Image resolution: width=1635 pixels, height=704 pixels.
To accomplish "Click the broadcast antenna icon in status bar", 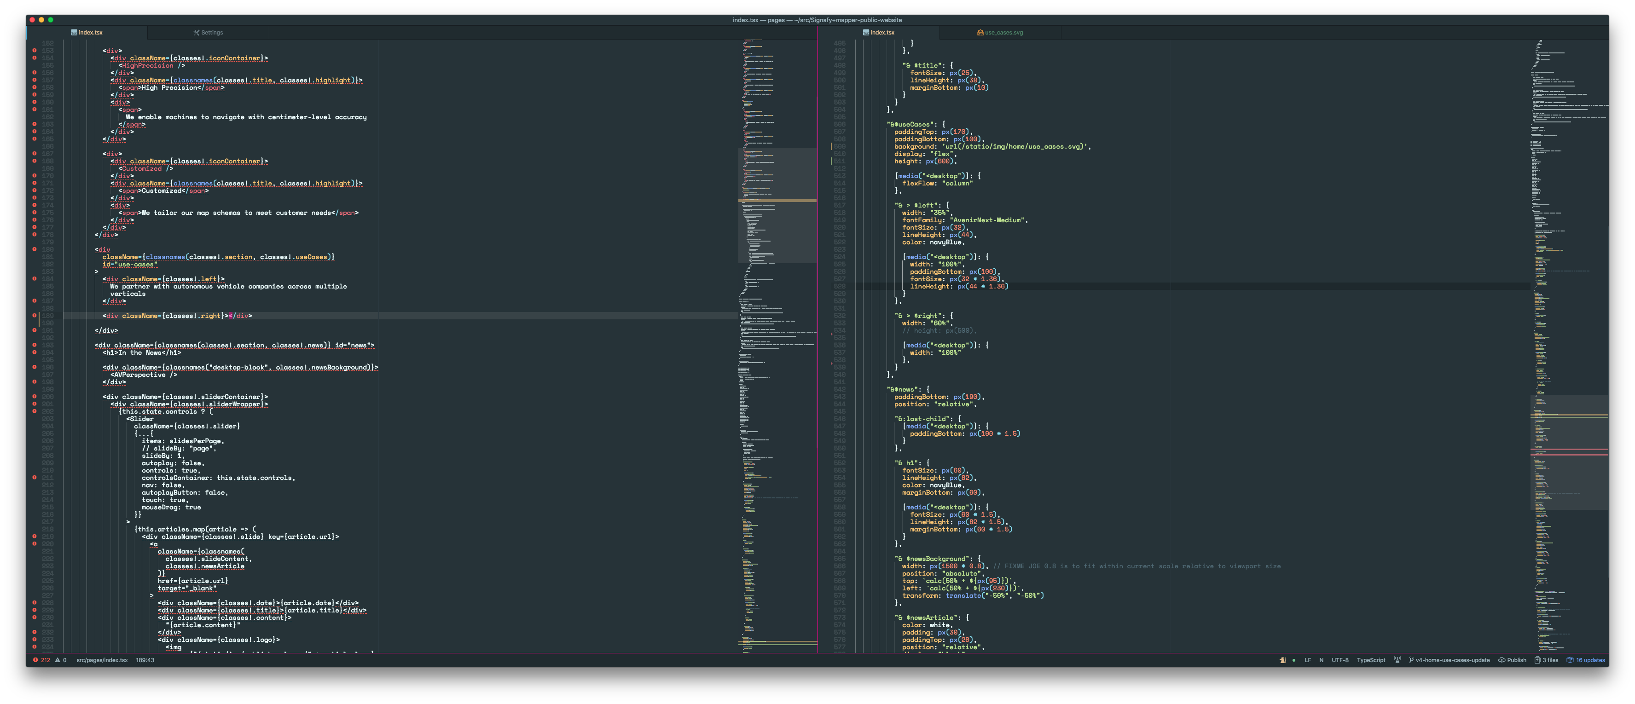I will [1397, 660].
